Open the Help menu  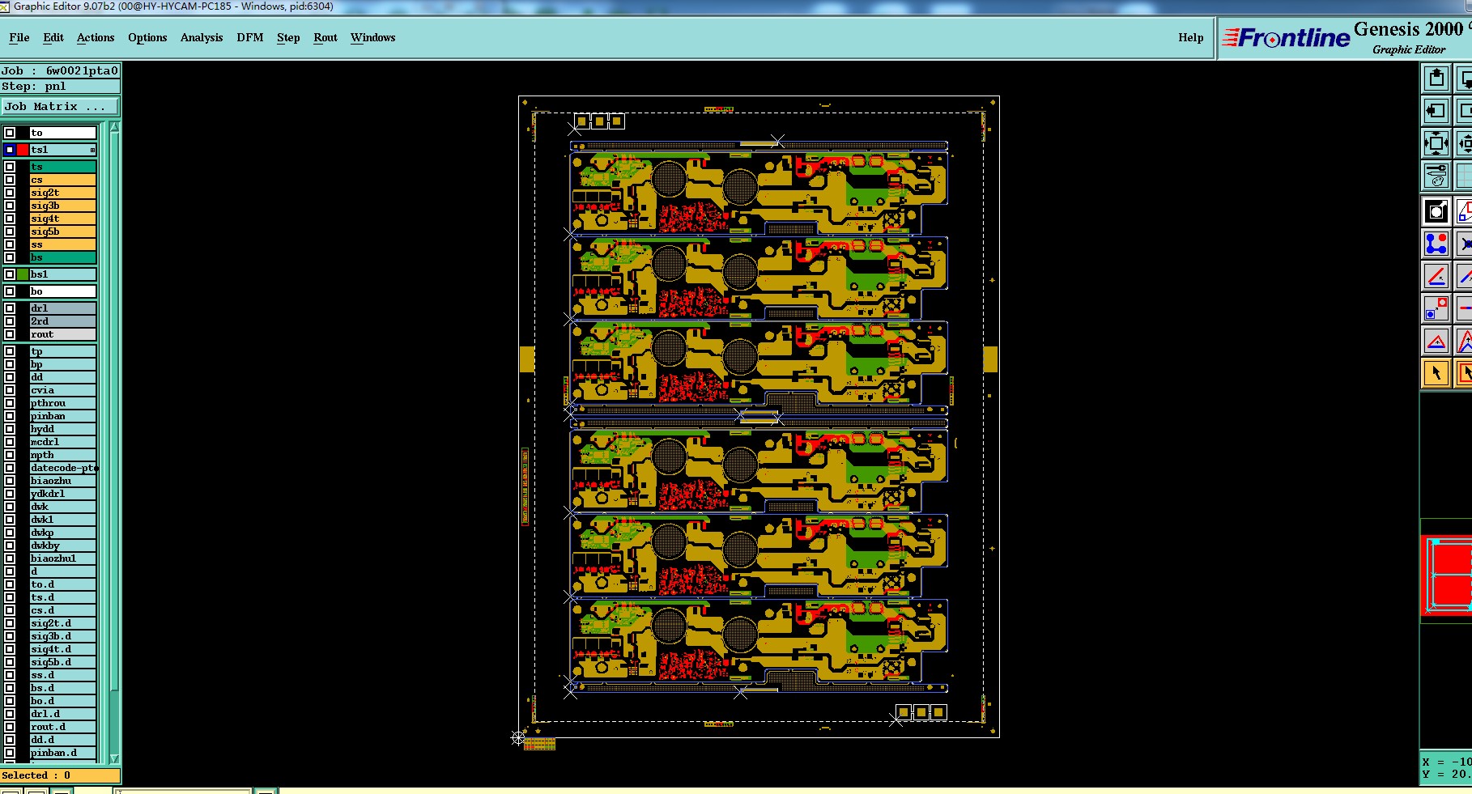(1190, 37)
